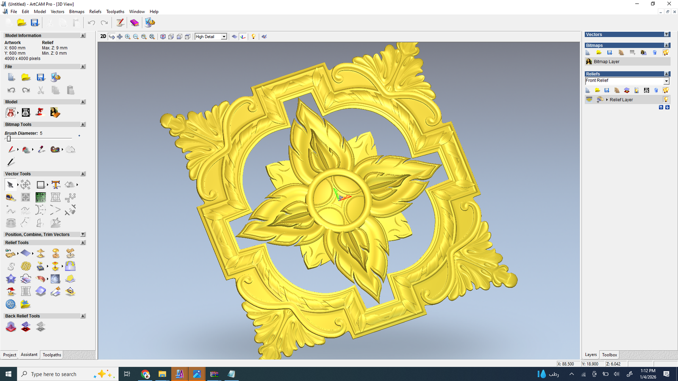Screen dimensions: 678x381
Task: Open the Toolpaths menu
Action: (115, 11)
